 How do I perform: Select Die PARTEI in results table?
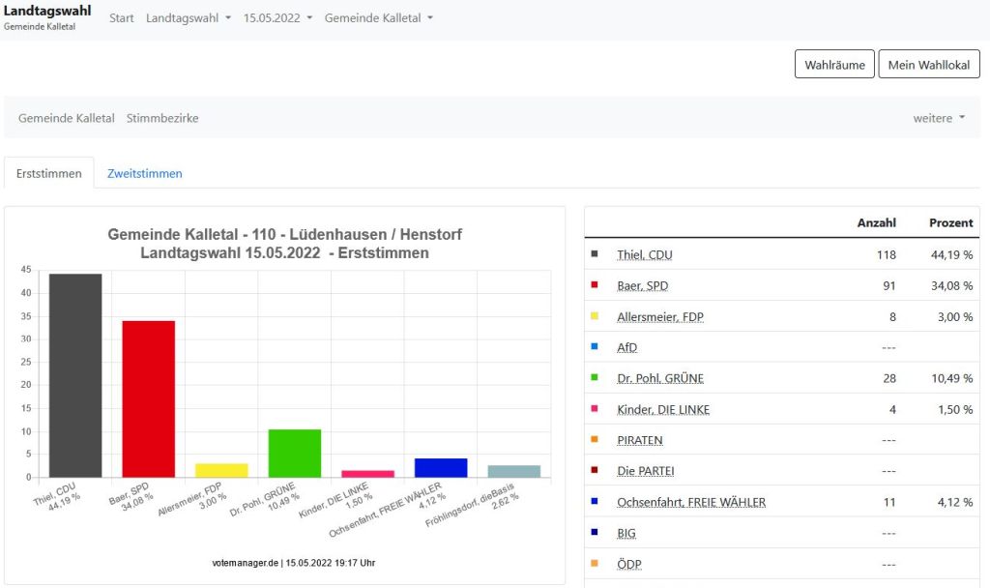(646, 471)
